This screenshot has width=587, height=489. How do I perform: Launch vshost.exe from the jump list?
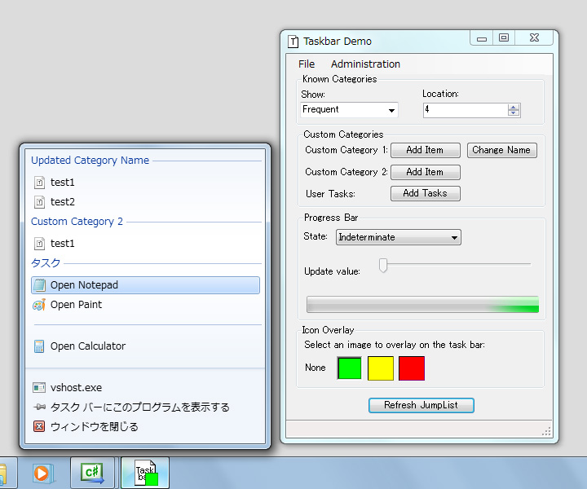[145, 388]
